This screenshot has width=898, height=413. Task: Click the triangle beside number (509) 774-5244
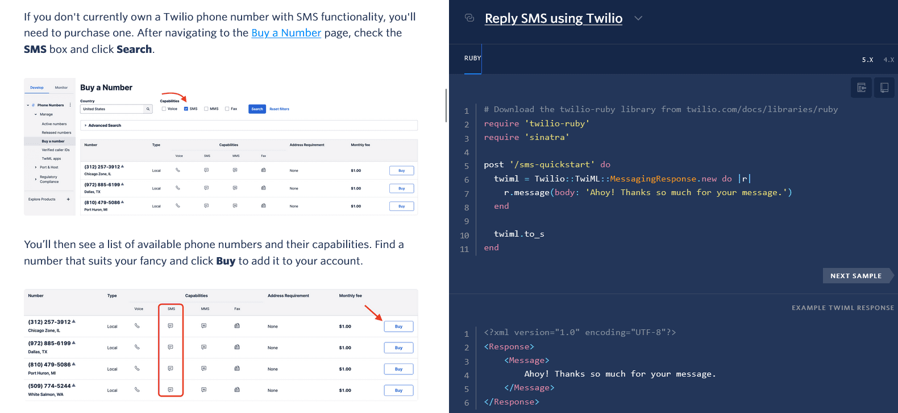coord(74,385)
